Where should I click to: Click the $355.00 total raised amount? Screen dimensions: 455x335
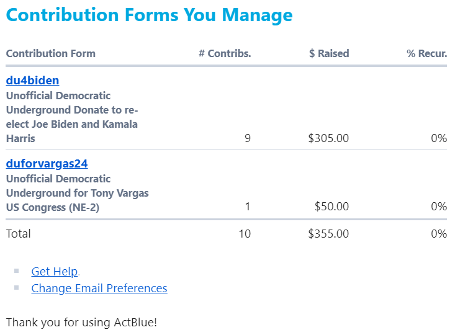[x=328, y=234]
